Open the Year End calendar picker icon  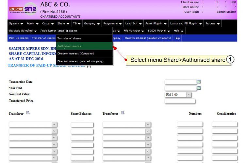tap(199, 88)
